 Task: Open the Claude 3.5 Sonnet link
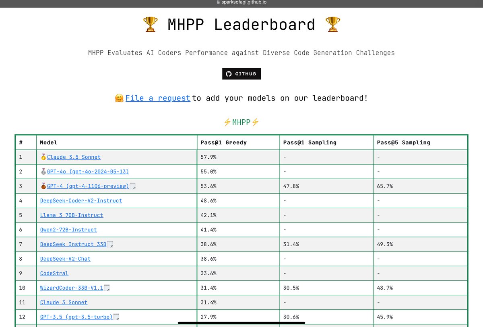74,157
